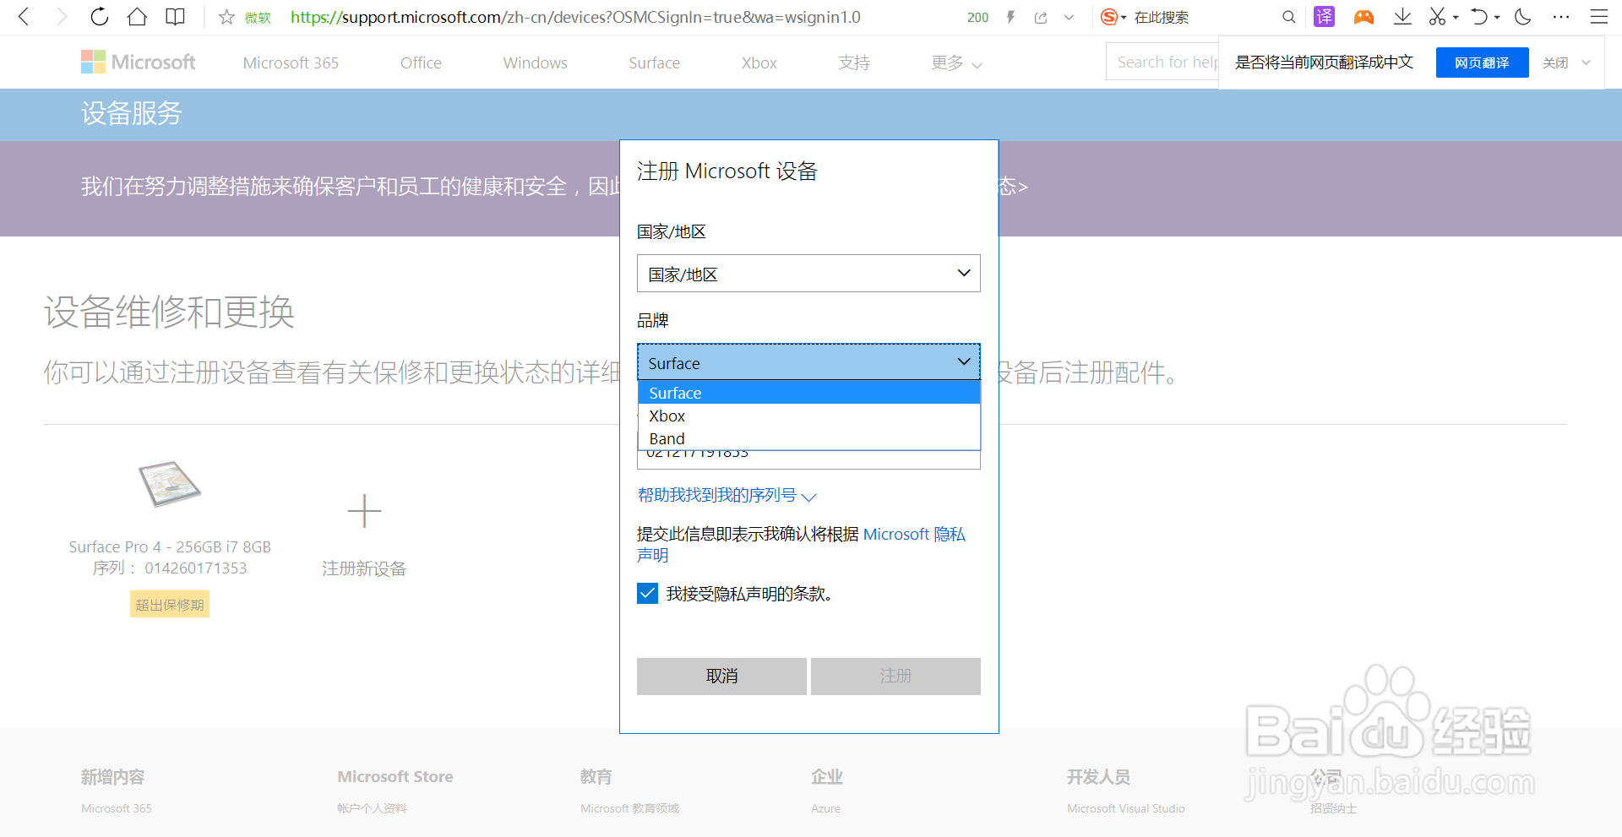Open the game controller extension icon
This screenshot has height=837, width=1622.
click(1363, 17)
